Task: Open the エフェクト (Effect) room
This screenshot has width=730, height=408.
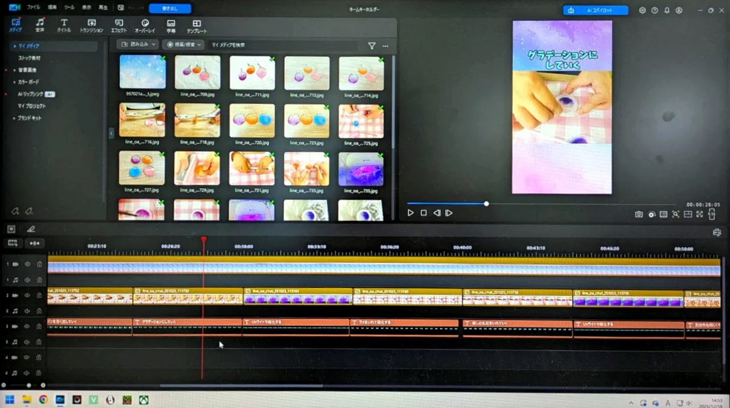Action: click(x=119, y=26)
